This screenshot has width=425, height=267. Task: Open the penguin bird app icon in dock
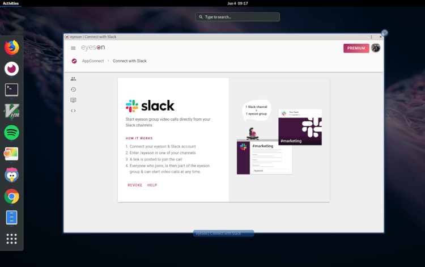tap(12, 175)
